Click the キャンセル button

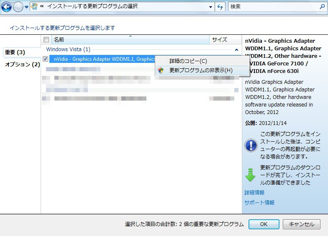tap(301, 224)
